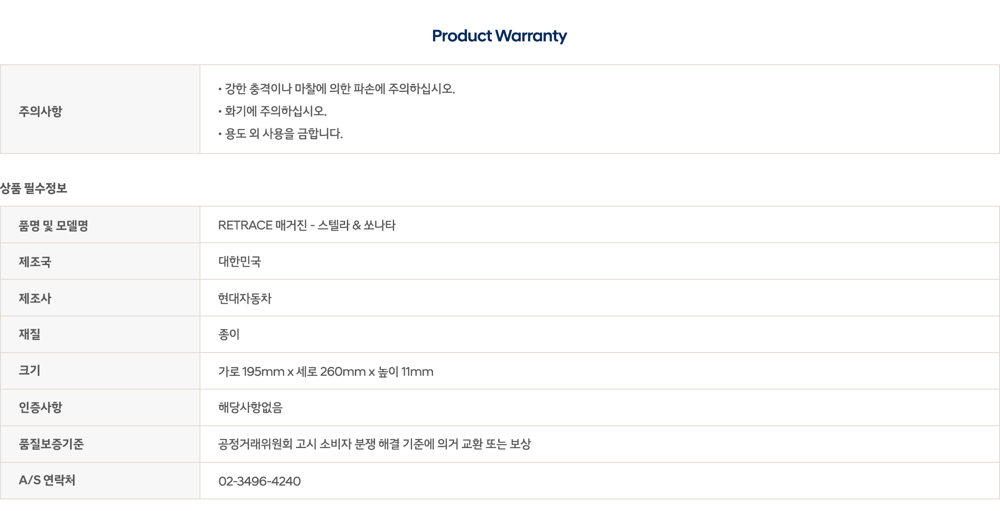This screenshot has height=511, width=1000.
Task: Select the 가로 195mm dimensions text
Action: (325, 371)
